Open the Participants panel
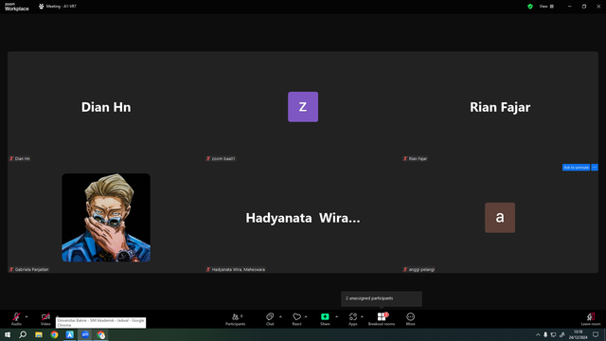Screen dimensions: 606x341 [236, 319]
